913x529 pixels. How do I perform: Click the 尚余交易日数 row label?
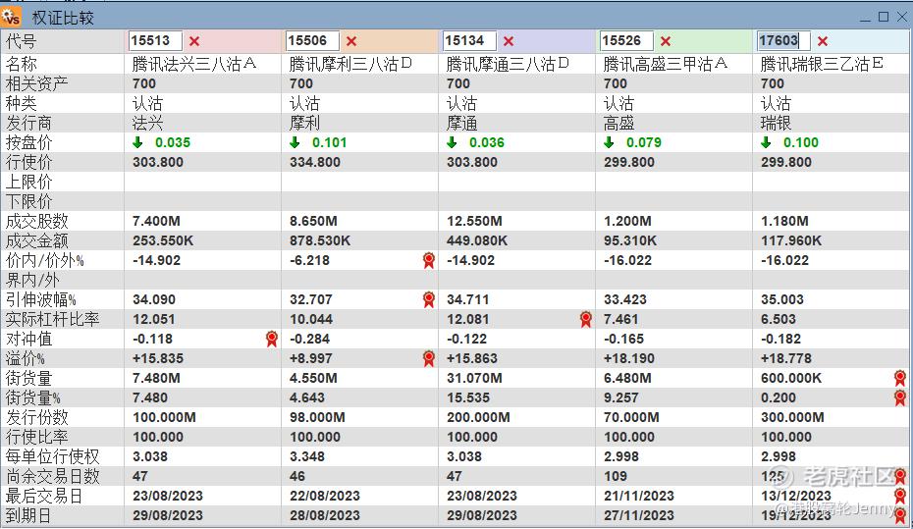coord(52,477)
